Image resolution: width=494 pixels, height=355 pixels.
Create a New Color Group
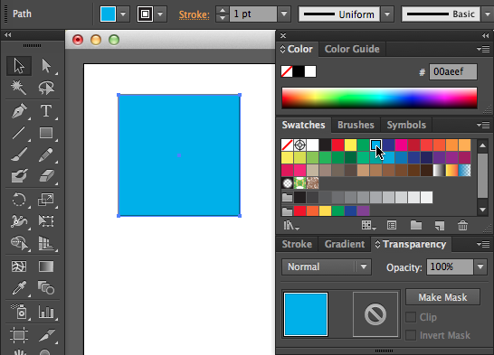(416, 225)
